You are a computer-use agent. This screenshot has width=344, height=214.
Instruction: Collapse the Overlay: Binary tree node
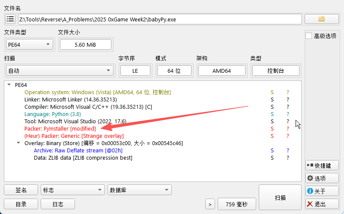[18, 143]
